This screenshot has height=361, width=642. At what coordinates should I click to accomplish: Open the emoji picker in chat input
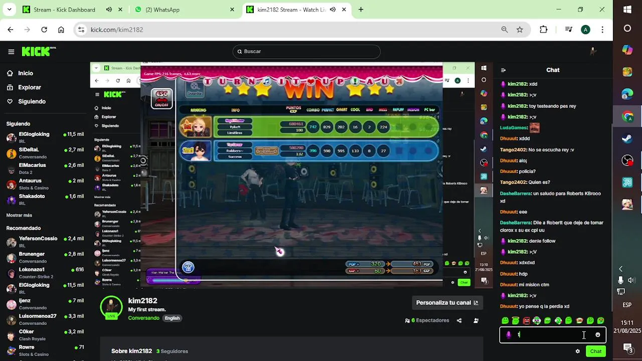(597, 335)
